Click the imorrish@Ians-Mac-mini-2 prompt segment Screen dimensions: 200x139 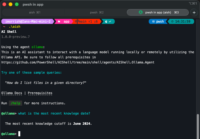(x=28, y=22)
